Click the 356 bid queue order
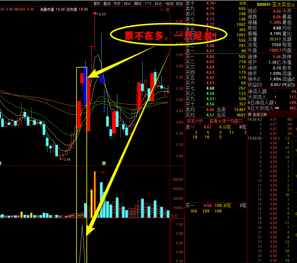This screenshot has width=297, height=263. (193, 211)
